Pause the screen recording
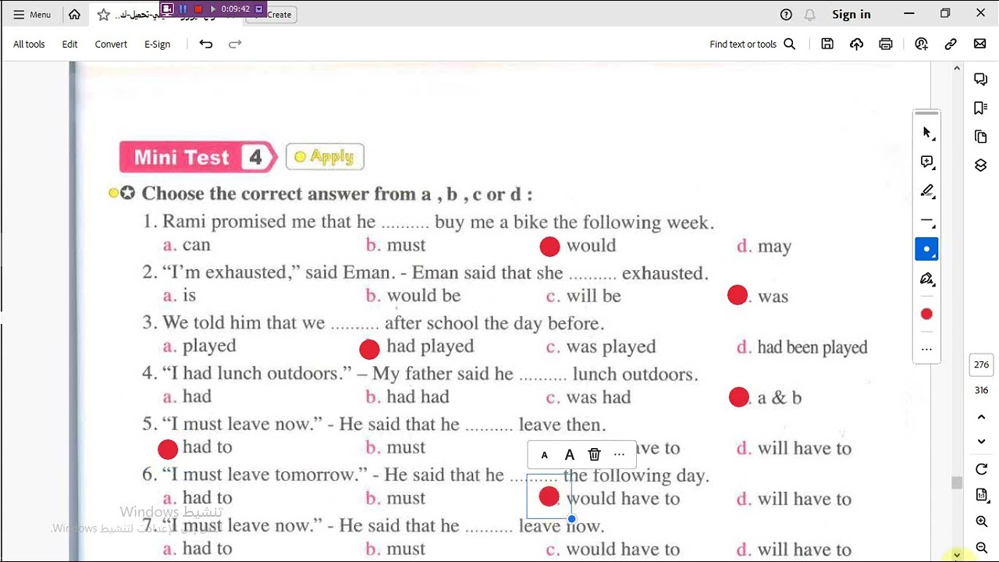Image resolution: width=999 pixels, height=562 pixels. (x=183, y=9)
